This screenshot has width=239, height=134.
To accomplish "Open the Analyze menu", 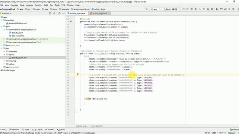I will coord(30,5).
